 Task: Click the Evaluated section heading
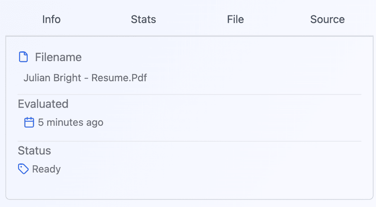click(43, 104)
